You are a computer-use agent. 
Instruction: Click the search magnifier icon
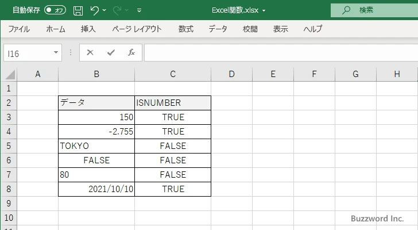tap(346, 10)
